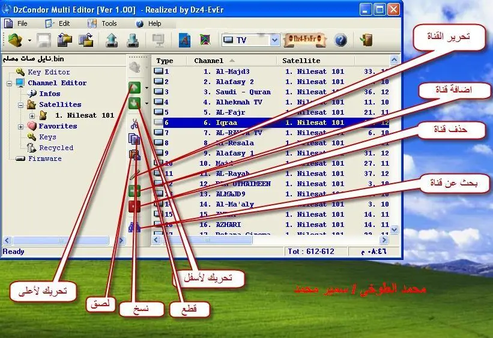Select the AZHARI channel row

point(271,225)
